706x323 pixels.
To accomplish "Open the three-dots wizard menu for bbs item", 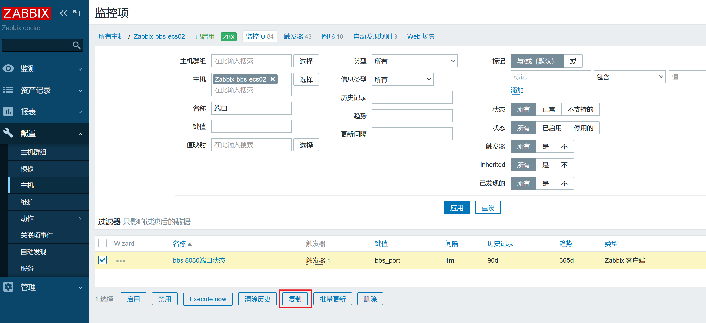I will point(121,261).
